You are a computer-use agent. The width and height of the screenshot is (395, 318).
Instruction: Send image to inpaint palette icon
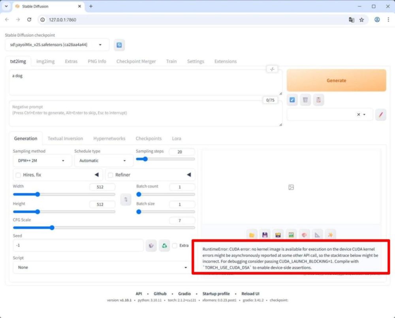tap(304, 235)
